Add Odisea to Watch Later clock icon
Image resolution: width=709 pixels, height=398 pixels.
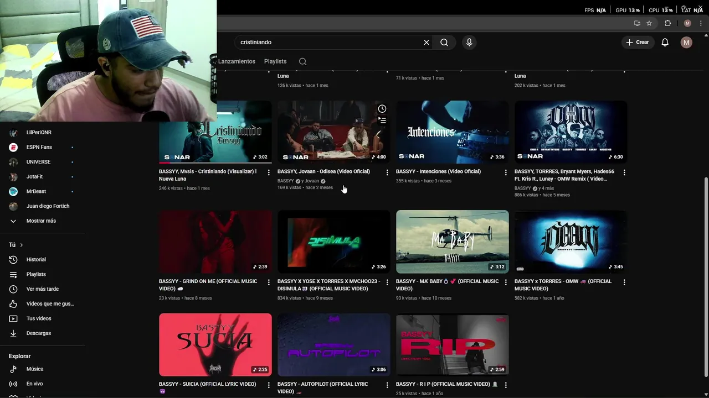coord(382,109)
